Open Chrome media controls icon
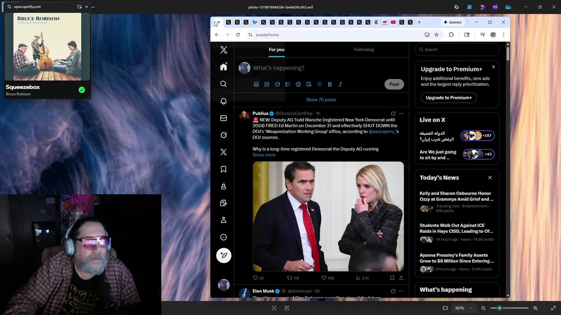 click(483, 35)
